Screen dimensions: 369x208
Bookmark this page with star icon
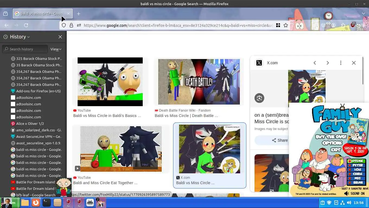286,25
